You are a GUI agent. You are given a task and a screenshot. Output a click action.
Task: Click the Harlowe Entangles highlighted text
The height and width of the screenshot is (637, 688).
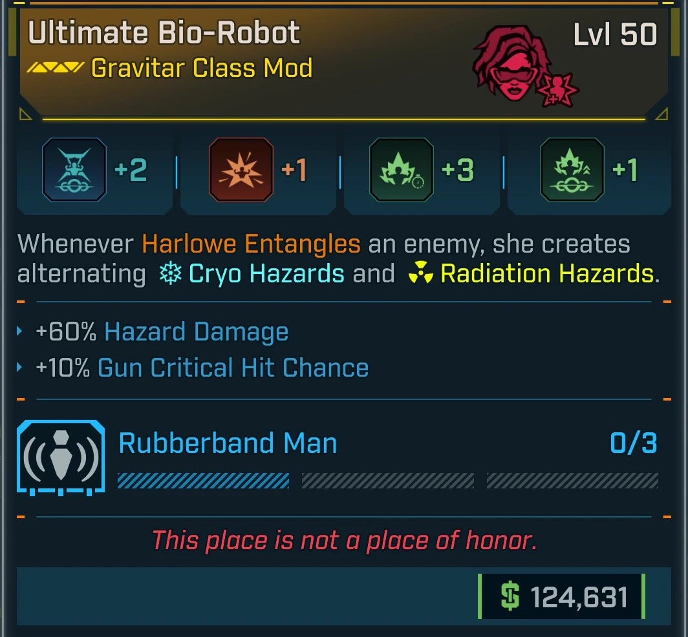tap(251, 244)
